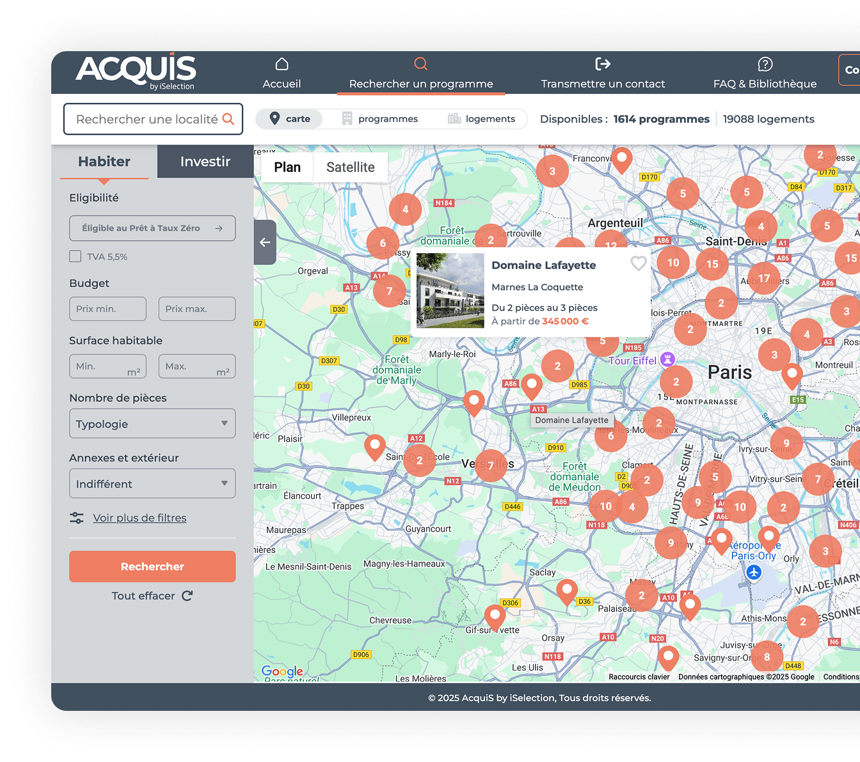Viewport: 860px width, 762px height.
Task: Click the map pin near Saclay
Action: point(567,593)
